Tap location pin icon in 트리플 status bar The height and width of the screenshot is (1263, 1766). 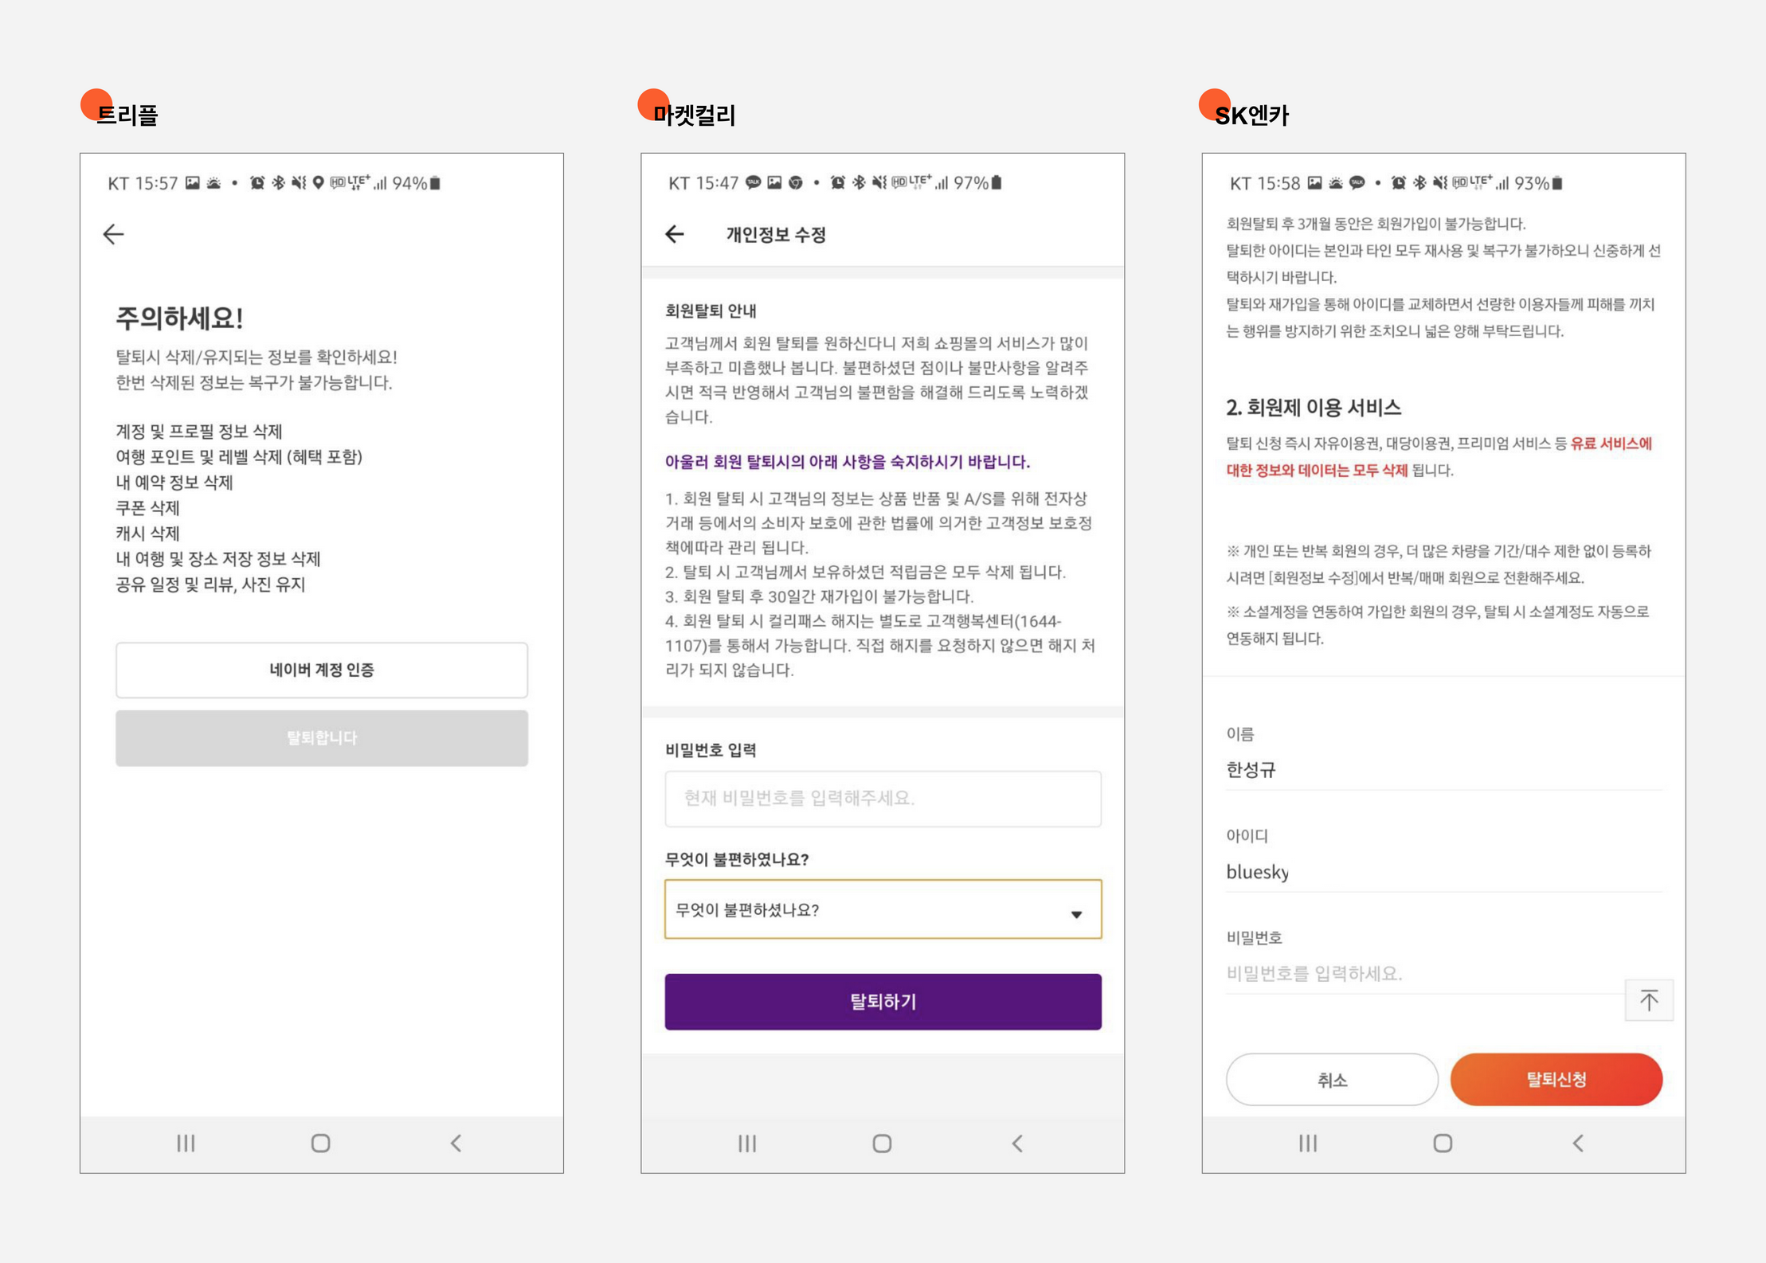(x=319, y=183)
